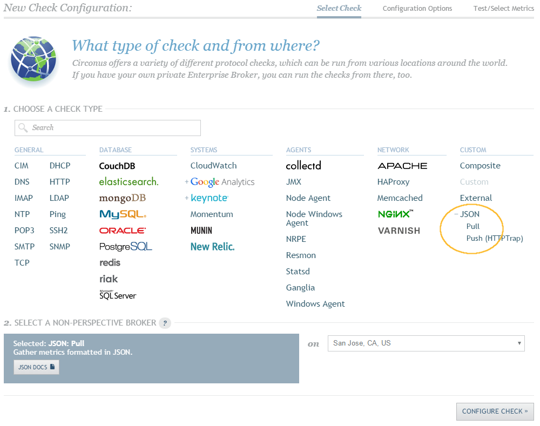Image resolution: width=540 pixels, height=426 pixels.
Task: Collapse the JSON check type group
Action: coord(456,214)
